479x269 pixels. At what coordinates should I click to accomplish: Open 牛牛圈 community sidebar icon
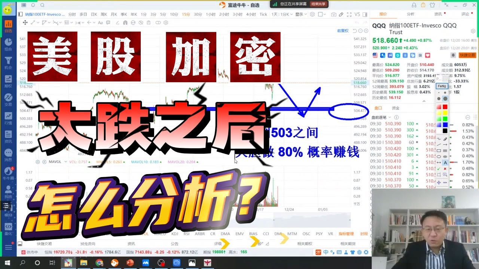[8, 173]
